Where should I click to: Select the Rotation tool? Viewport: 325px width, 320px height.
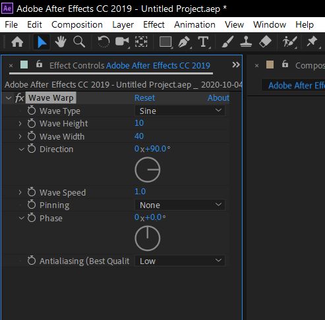103,41
